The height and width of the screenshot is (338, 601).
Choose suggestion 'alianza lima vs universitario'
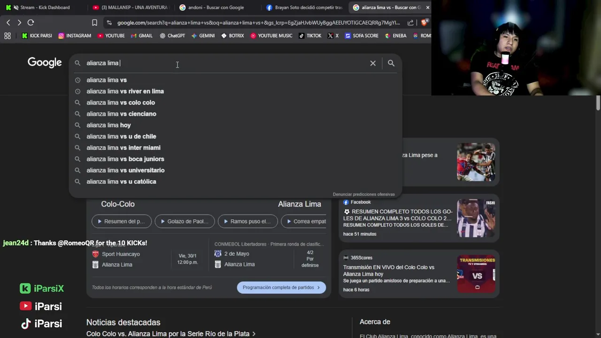(235, 170)
